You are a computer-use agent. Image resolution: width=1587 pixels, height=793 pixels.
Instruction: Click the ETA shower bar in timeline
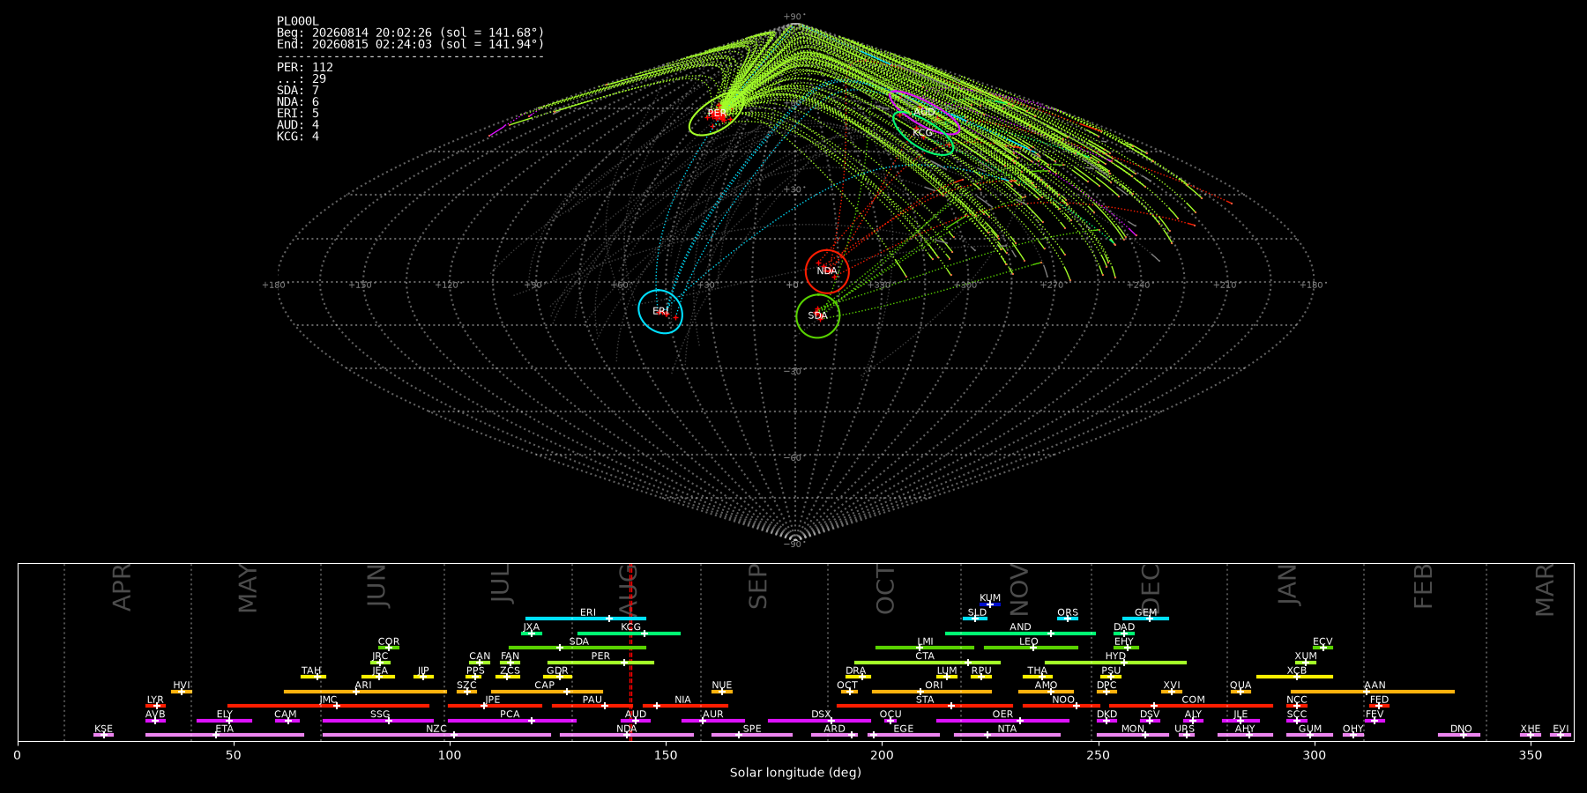click(225, 735)
